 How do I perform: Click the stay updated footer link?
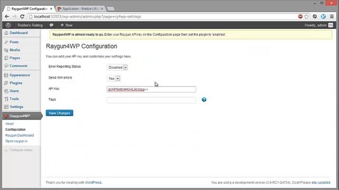click(x=321, y=183)
